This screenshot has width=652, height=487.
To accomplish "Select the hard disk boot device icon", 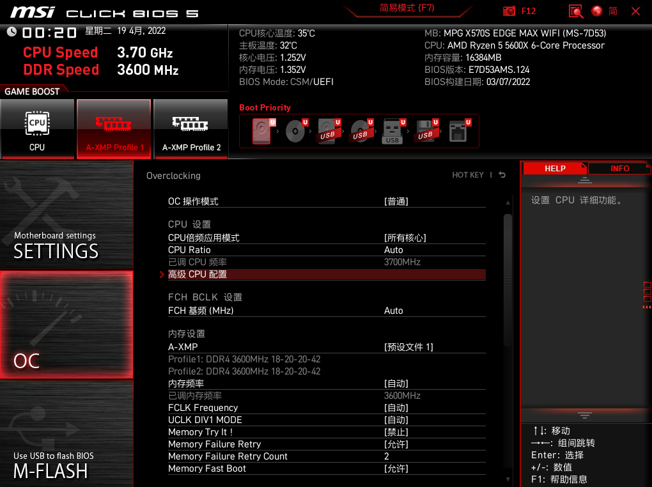I will pyautogui.click(x=262, y=131).
